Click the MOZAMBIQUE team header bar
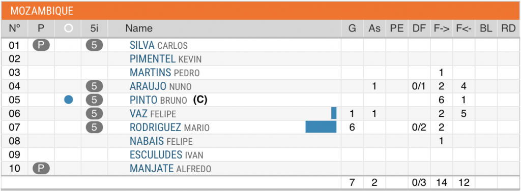This screenshot has height=191, width=521. 260,11
